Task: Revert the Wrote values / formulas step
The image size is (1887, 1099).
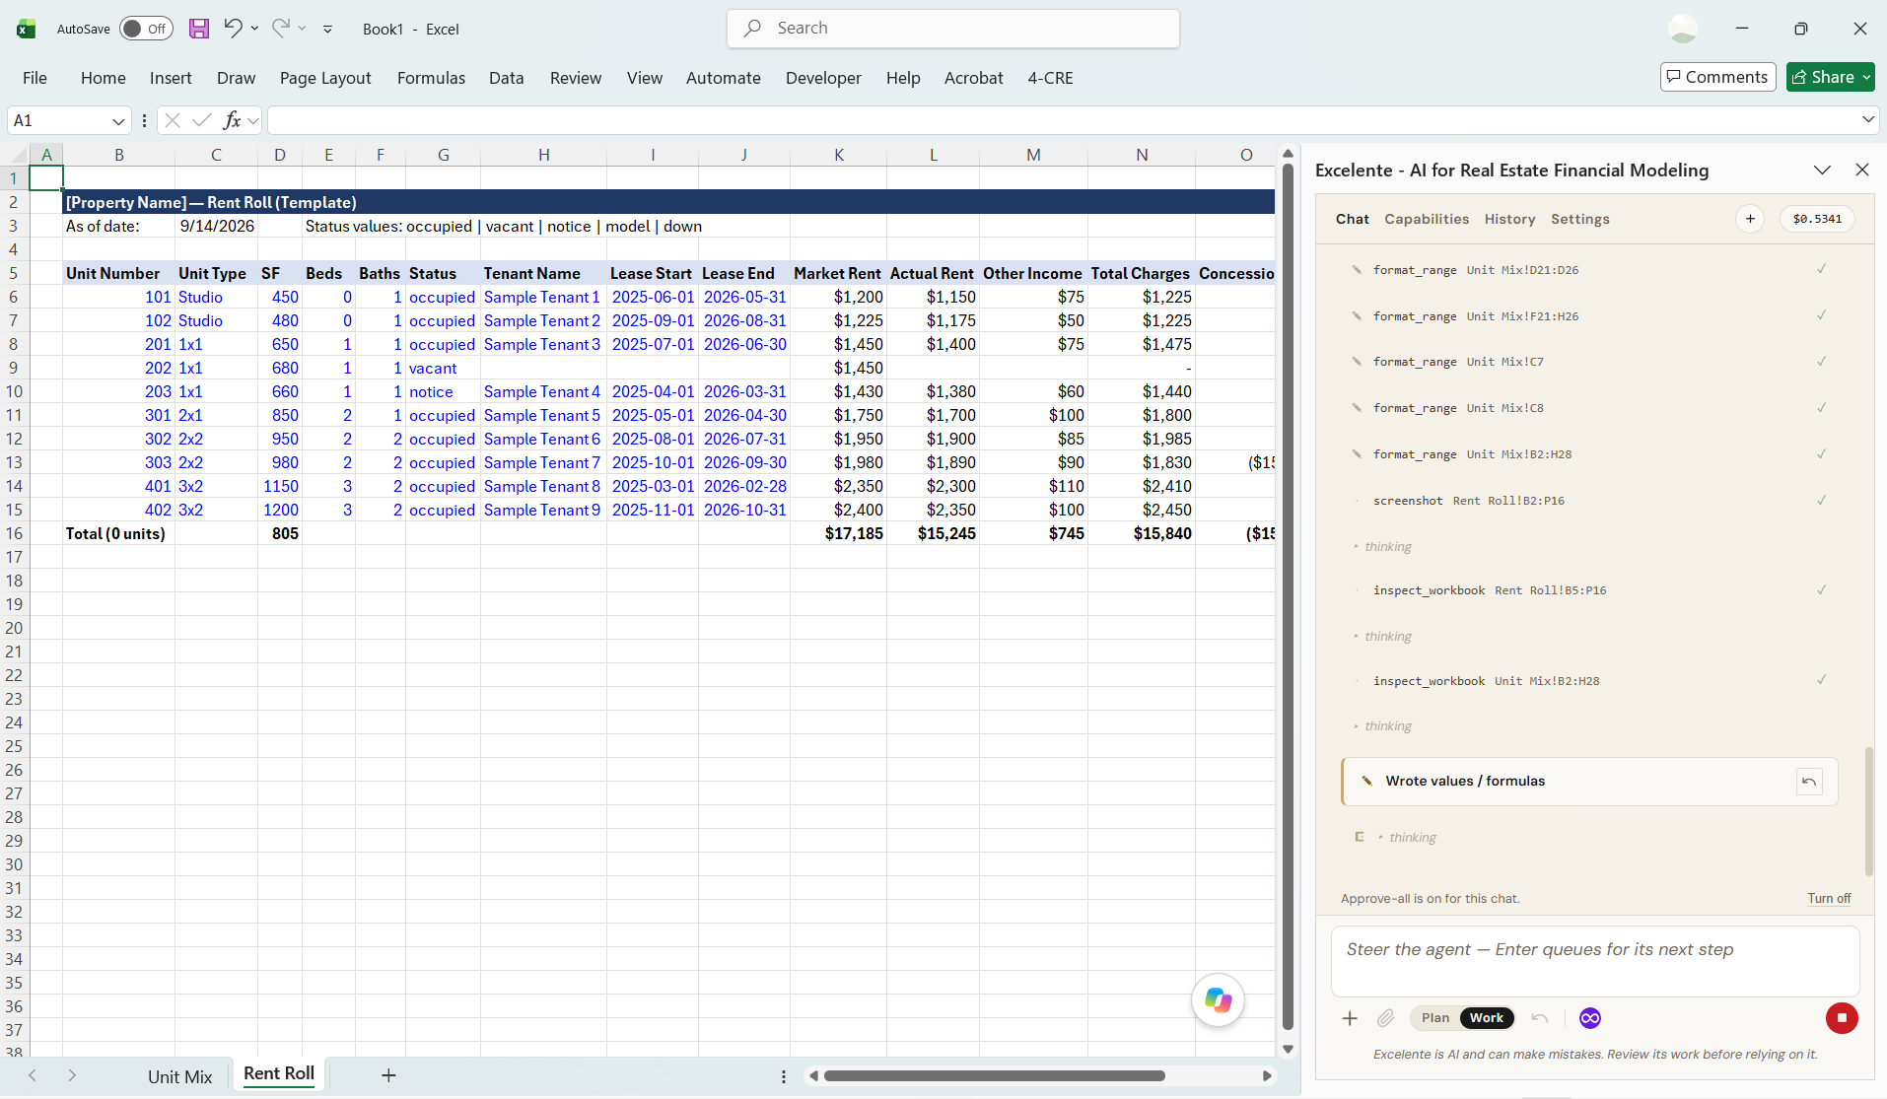Action: coord(1809,782)
